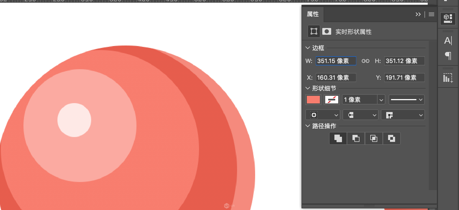Viewport: 459px width, 210px height.
Task: Open the stroke line join dropdown
Action: coord(403,115)
